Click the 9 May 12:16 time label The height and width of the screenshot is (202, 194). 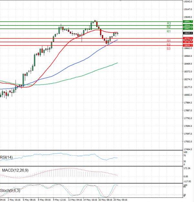tap(59, 200)
